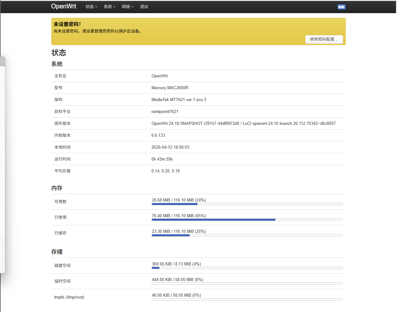Click the 可用数 memory progress bar
Viewport: 397px width, 312px height.
click(247, 204)
